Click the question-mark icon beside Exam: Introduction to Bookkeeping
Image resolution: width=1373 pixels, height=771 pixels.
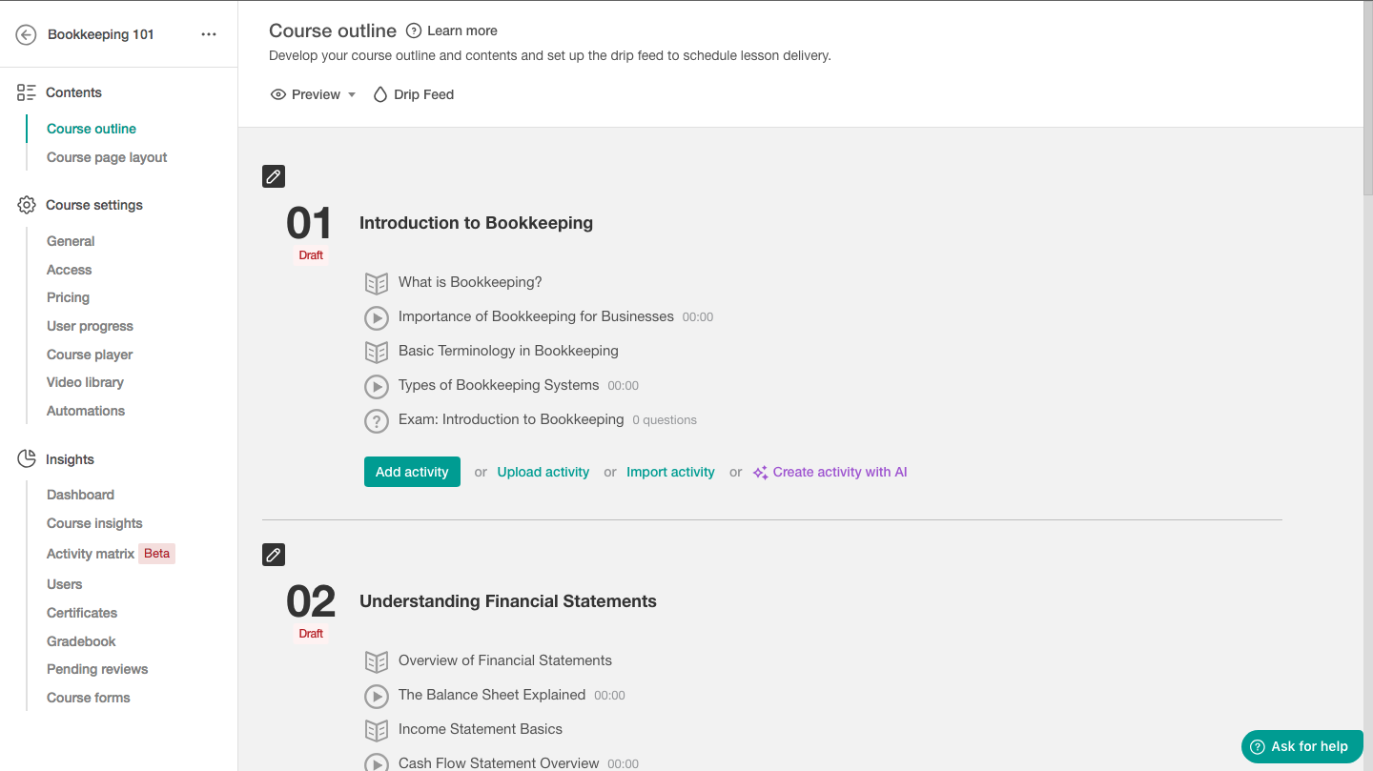click(376, 420)
